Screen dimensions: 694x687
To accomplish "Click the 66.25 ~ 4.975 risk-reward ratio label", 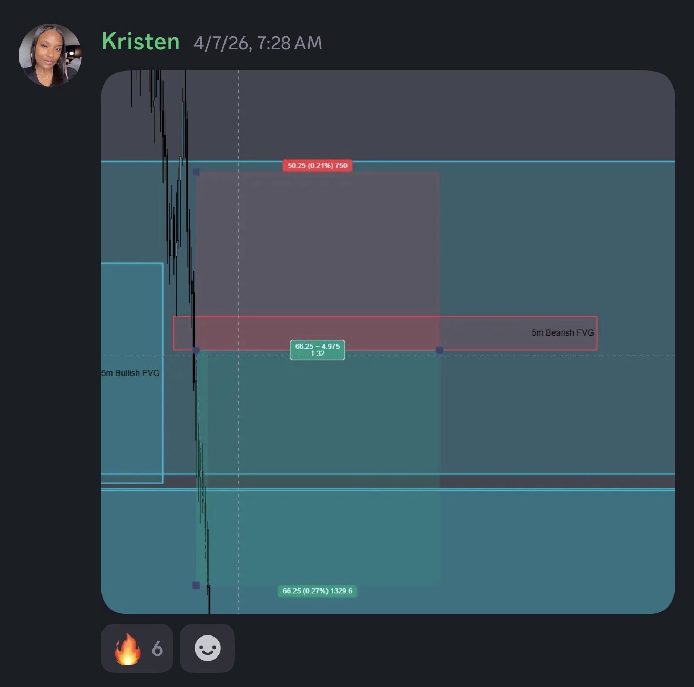I will point(318,350).
